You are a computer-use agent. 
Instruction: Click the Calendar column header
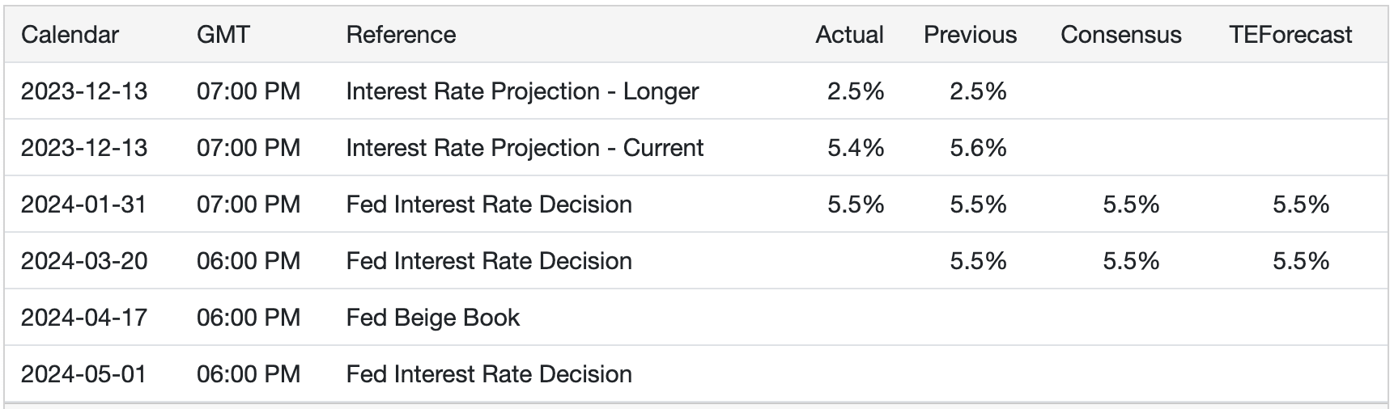(70, 35)
